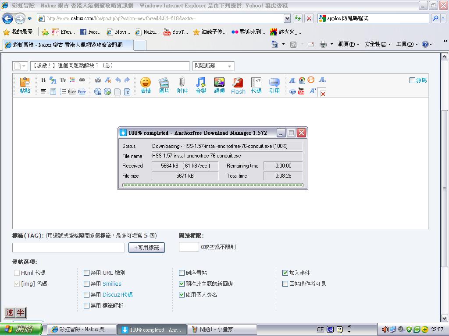Open the 問題疑難 category dropdown
Viewport: 449px width, 336px height.
(213, 66)
